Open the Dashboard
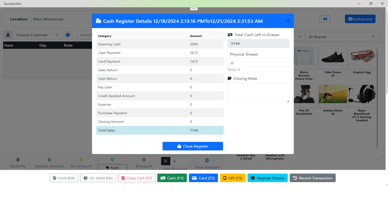Image resolution: width=388 pixels, height=218 pixels. (x=360, y=19)
